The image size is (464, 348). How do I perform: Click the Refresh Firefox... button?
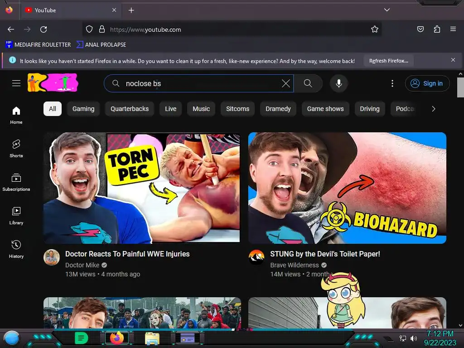click(x=388, y=61)
